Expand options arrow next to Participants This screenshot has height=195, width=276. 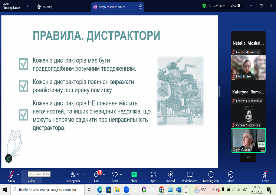84,174
